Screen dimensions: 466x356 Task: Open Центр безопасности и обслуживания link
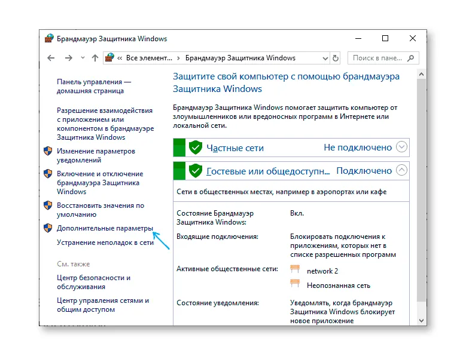coord(93,282)
